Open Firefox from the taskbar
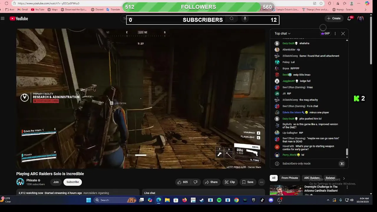The height and width of the screenshot is (212, 377). (x=184, y=200)
